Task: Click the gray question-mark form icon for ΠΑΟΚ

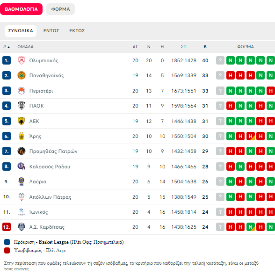Action: (220, 106)
